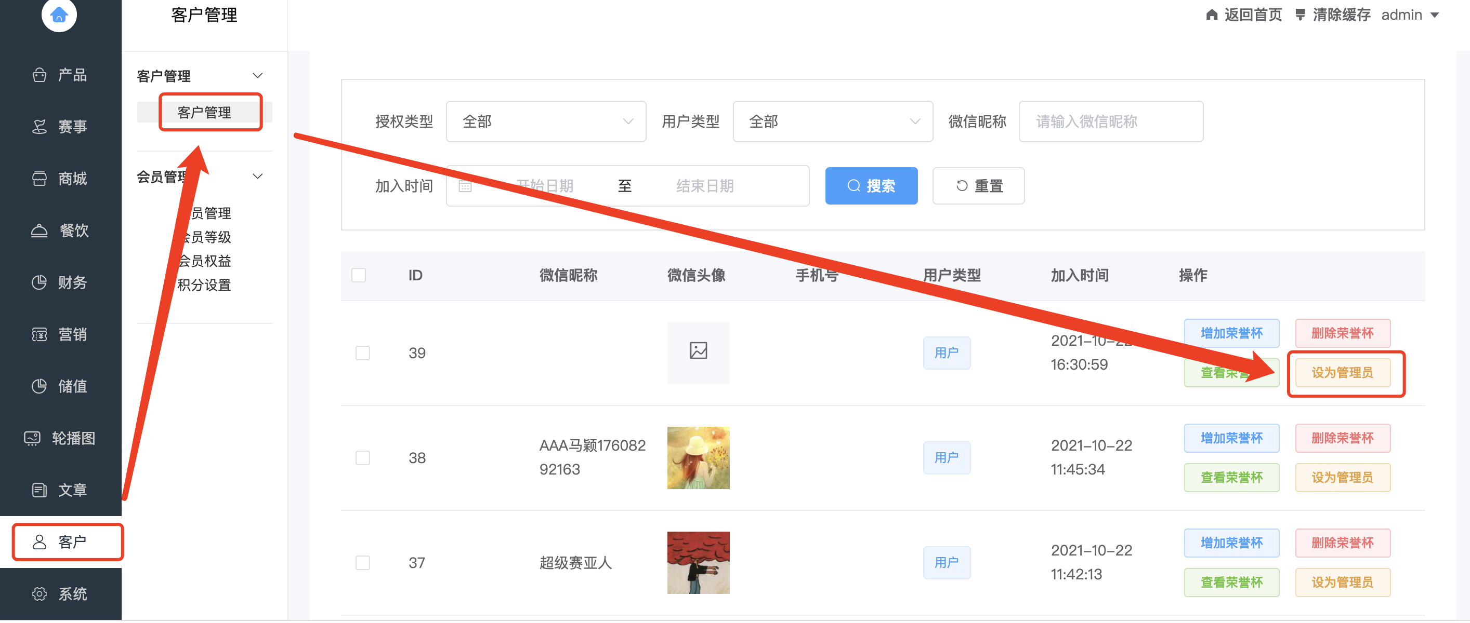Open the 授权类型 dropdown
1470x623 pixels.
(546, 121)
